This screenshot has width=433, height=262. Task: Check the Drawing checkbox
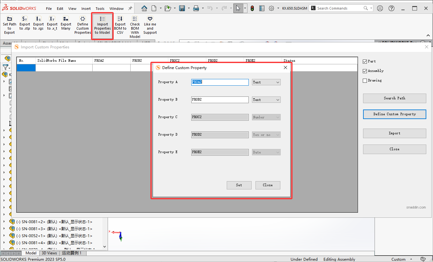tap(365, 81)
